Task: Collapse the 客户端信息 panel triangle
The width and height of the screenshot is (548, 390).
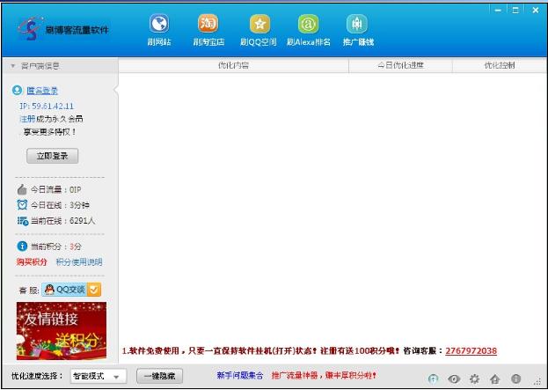Action: point(12,66)
